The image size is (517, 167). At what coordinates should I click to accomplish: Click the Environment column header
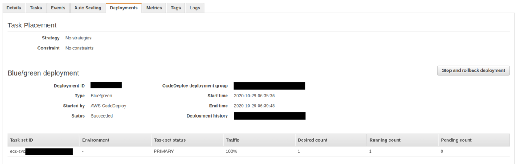click(115, 140)
